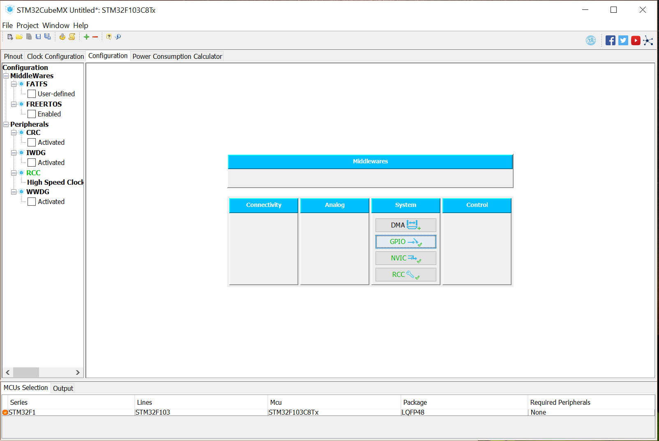This screenshot has height=441, width=659.
Task: Collapse the FREERTOS tree node
Action: click(x=14, y=104)
